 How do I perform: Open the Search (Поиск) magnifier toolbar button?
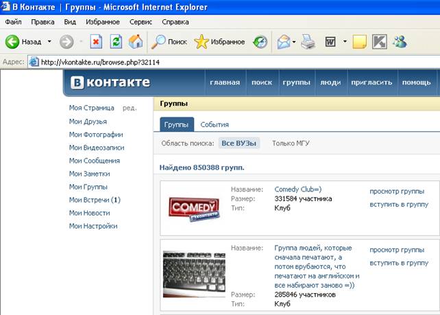coord(169,42)
